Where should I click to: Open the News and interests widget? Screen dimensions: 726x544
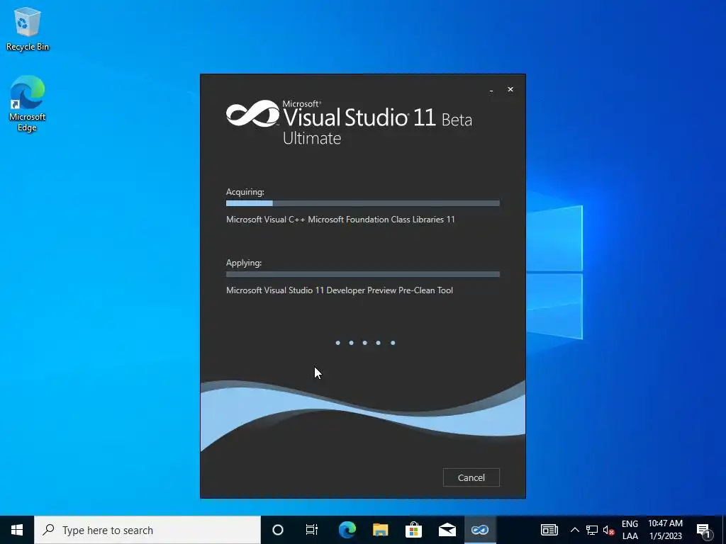549,530
